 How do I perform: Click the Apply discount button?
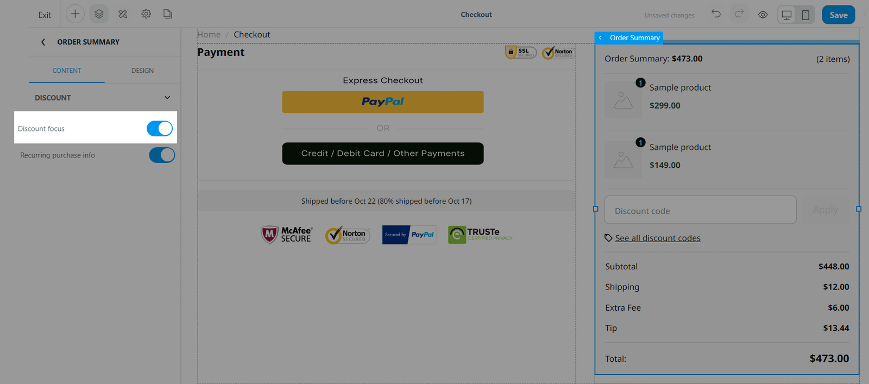tap(826, 210)
